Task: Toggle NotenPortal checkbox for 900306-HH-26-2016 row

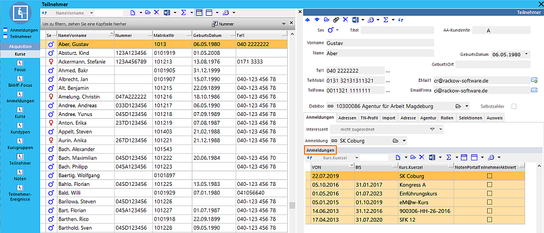Action: pyautogui.click(x=489, y=211)
